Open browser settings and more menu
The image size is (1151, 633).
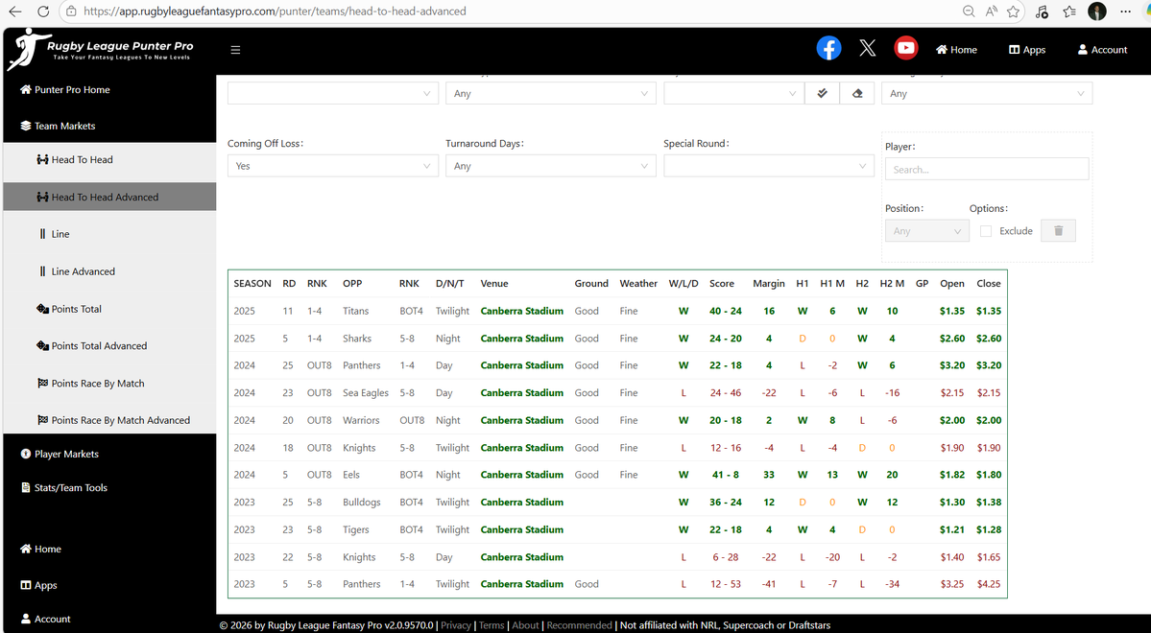pyautogui.click(x=1125, y=11)
